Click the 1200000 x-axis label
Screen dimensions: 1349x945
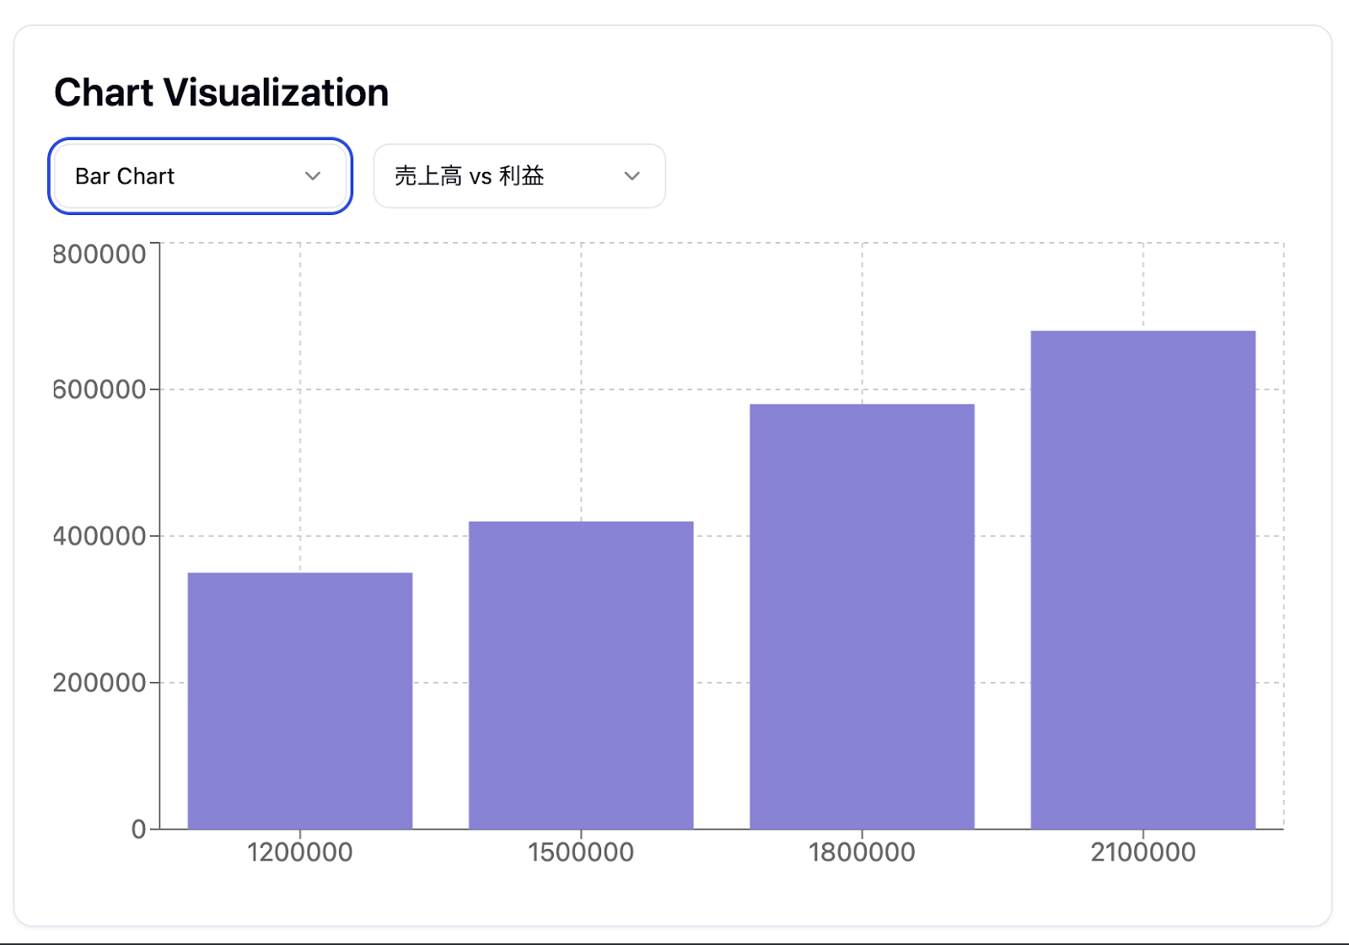pos(300,852)
